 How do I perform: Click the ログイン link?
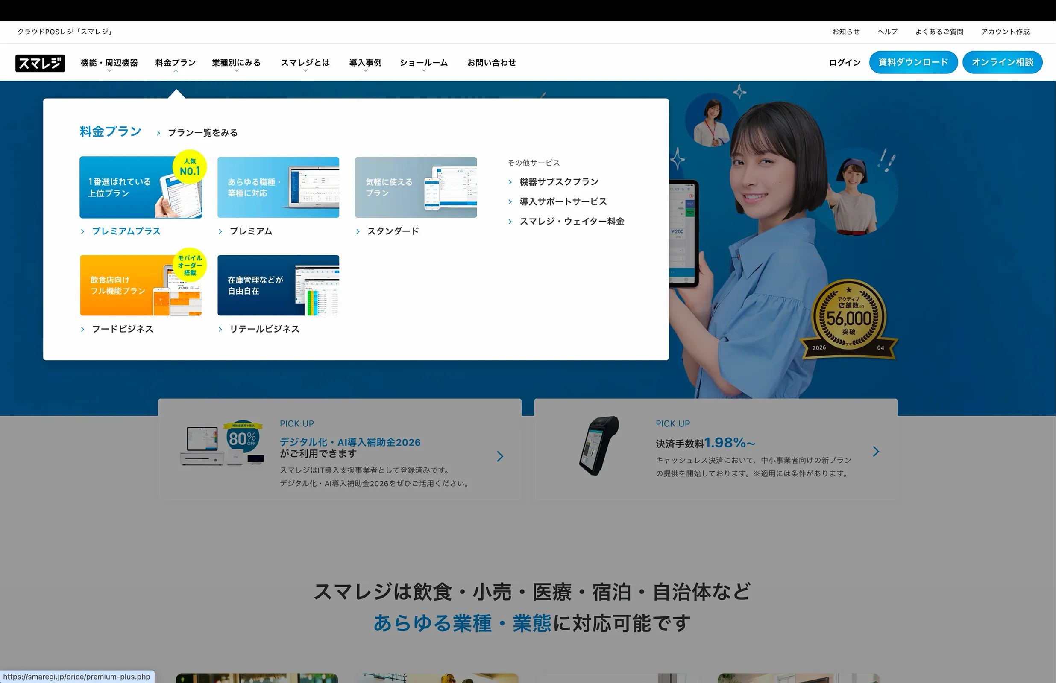[845, 63]
